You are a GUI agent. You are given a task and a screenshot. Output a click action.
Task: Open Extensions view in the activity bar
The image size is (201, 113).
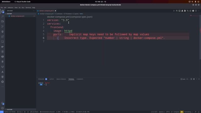pyautogui.click(x=3, y=36)
